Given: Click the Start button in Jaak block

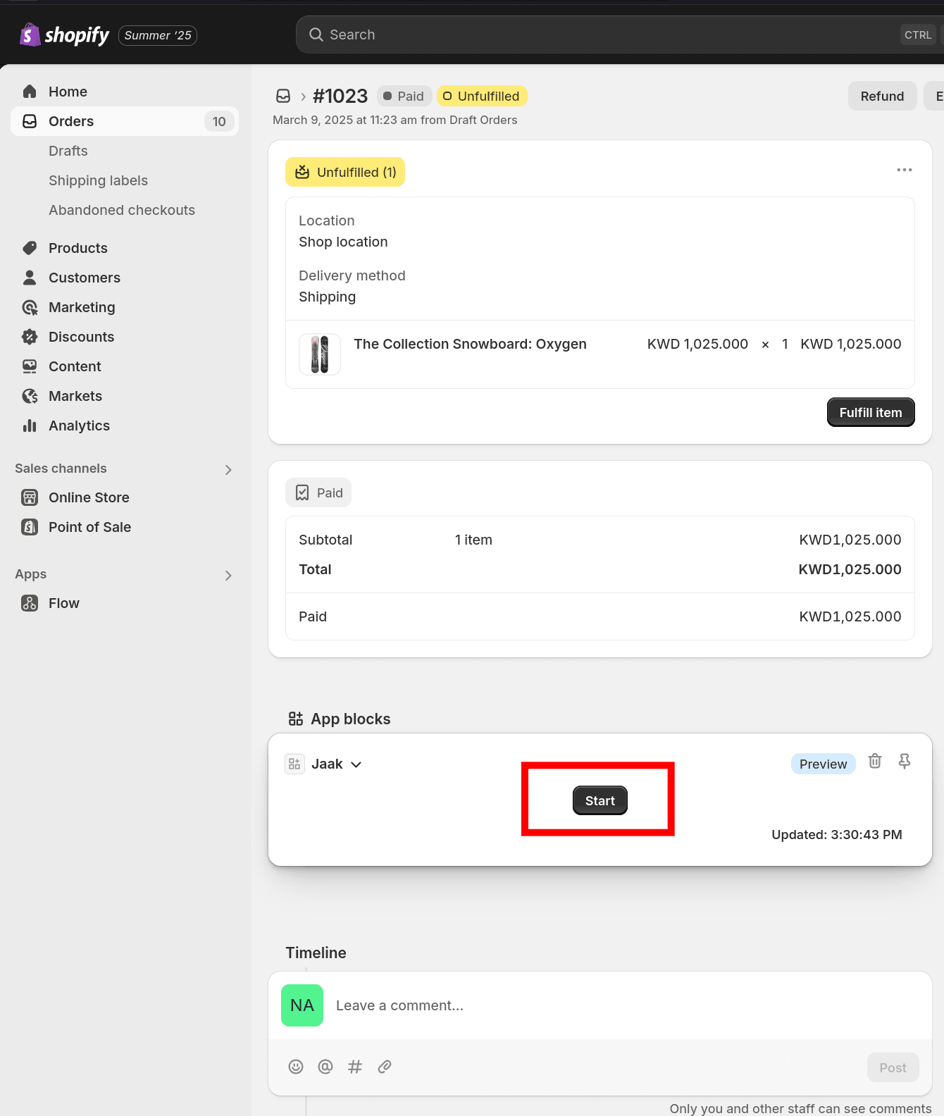Looking at the screenshot, I should coord(600,800).
